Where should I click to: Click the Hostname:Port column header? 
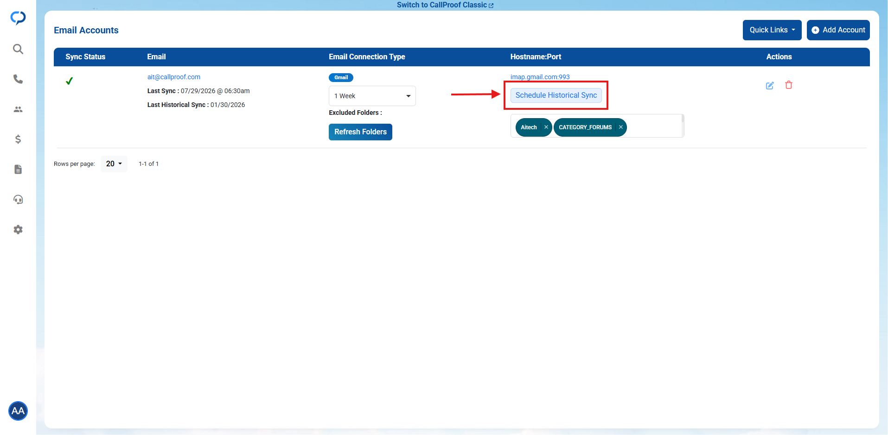[x=536, y=57]
